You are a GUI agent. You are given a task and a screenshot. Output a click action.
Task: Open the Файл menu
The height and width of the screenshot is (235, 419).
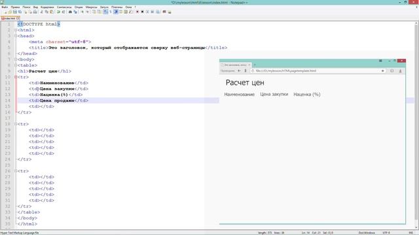(x=5, y=7)
